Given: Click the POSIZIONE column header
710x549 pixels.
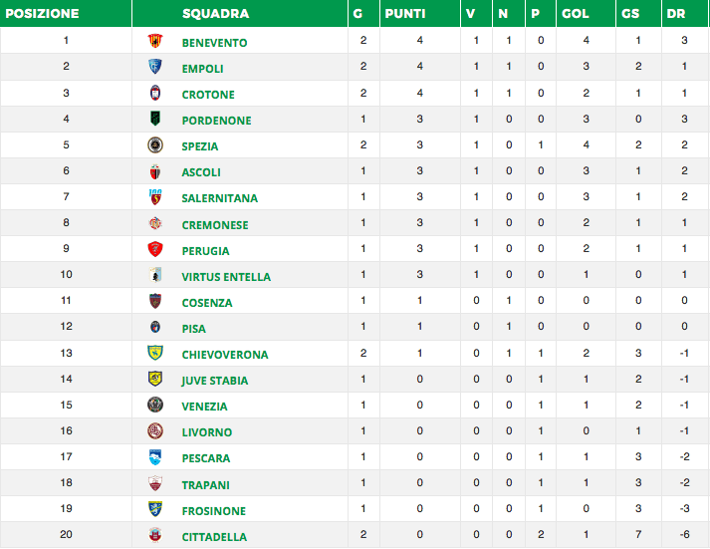Looking at the screenshot, I should 41,14.
